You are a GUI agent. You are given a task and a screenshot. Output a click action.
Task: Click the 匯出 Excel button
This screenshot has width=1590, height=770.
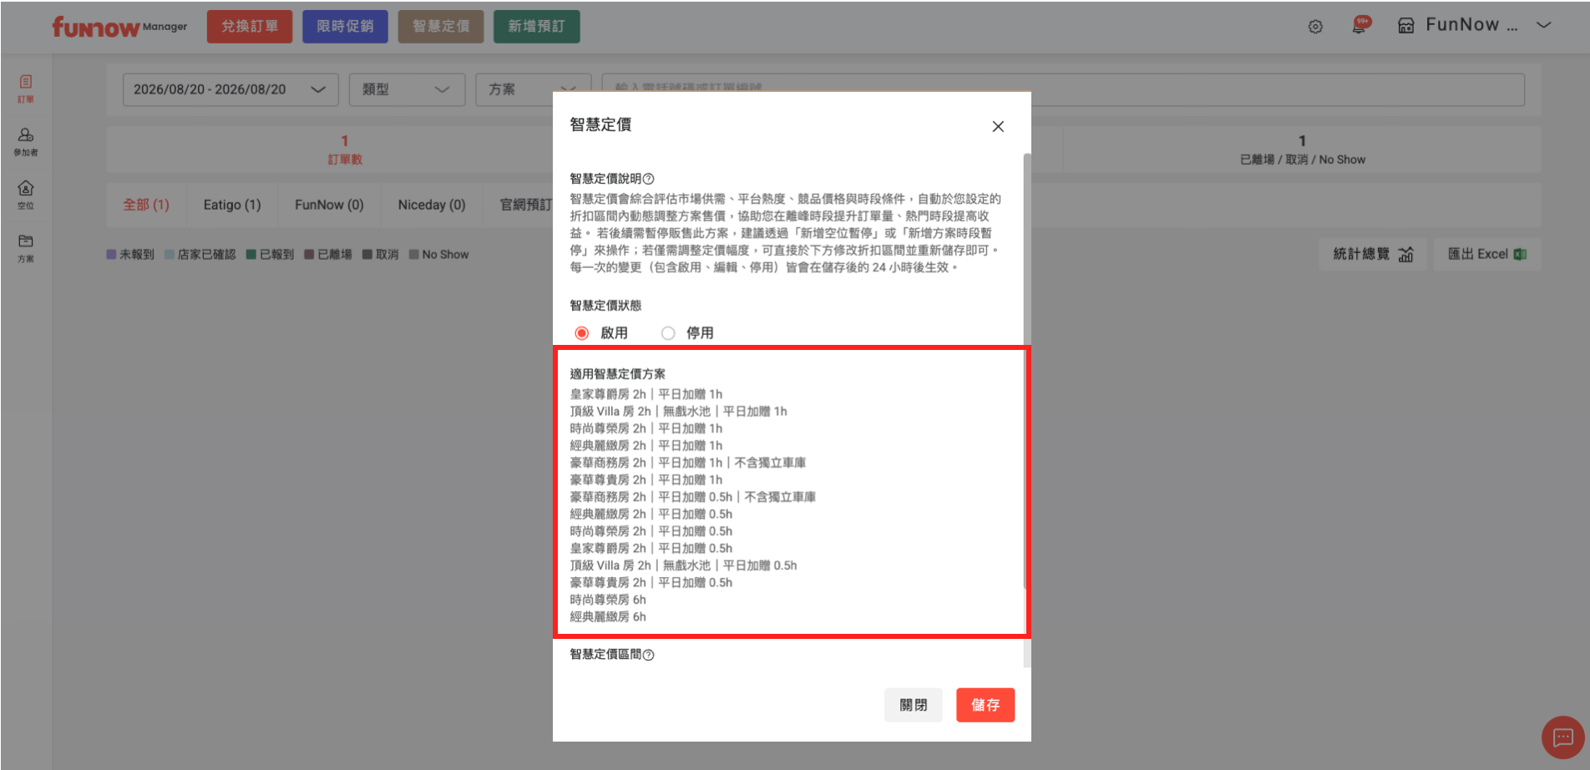(1487, 254)
